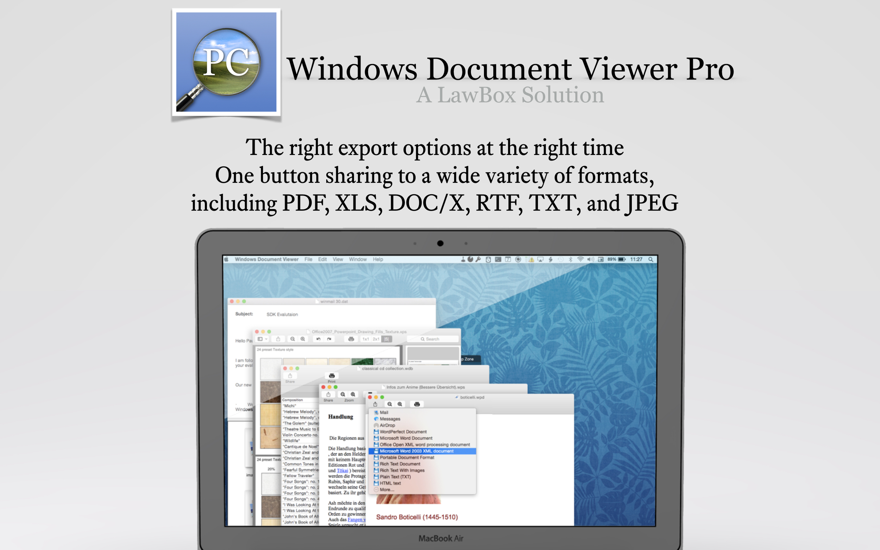Click the Share icon in boticelli.wpd window
This screenshot has height=550, width=880.
(375, 404)
